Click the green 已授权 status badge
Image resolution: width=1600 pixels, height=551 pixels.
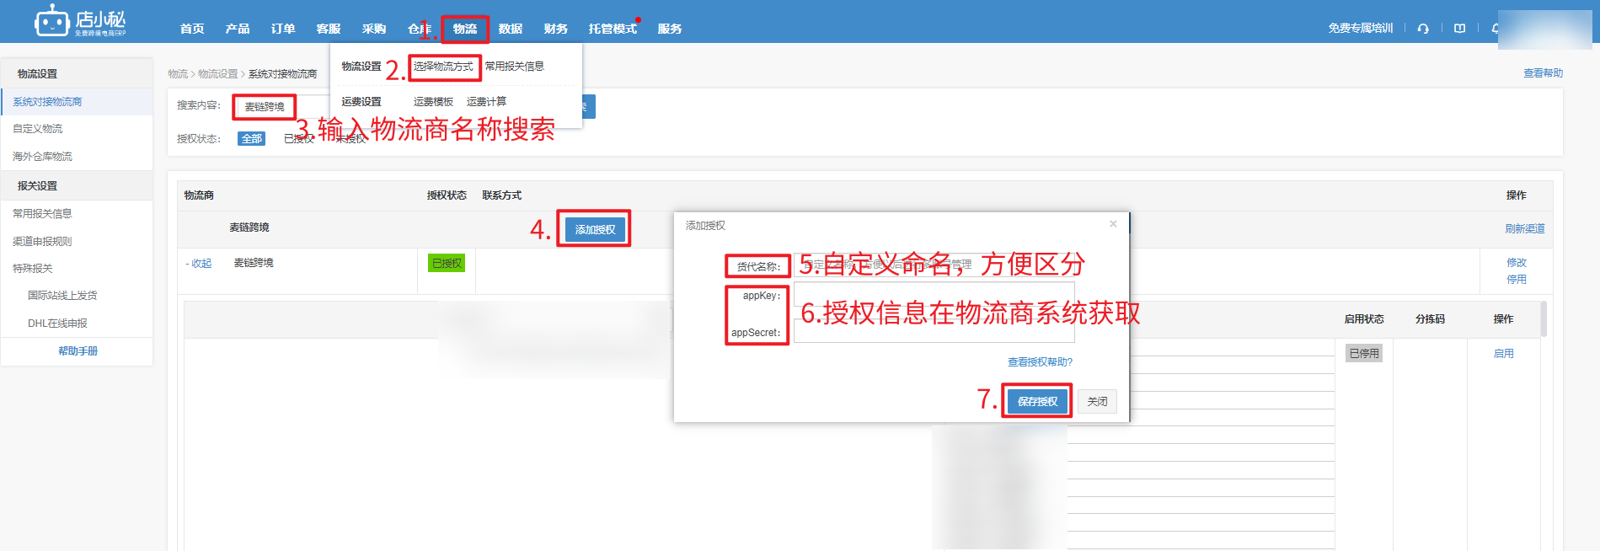[x=447, y=264]
